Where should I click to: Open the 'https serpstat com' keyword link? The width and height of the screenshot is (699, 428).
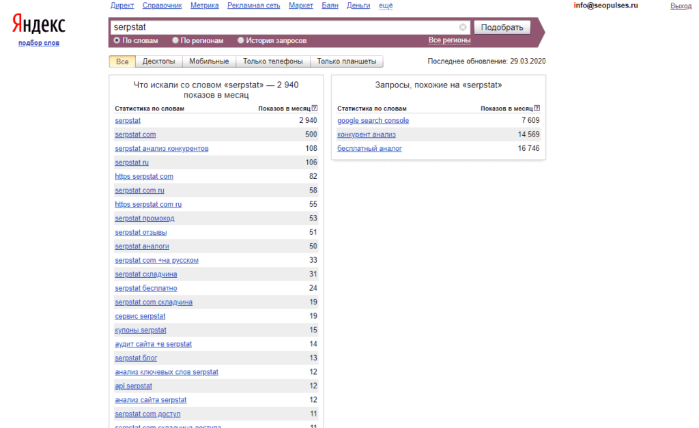click(144, 176)
